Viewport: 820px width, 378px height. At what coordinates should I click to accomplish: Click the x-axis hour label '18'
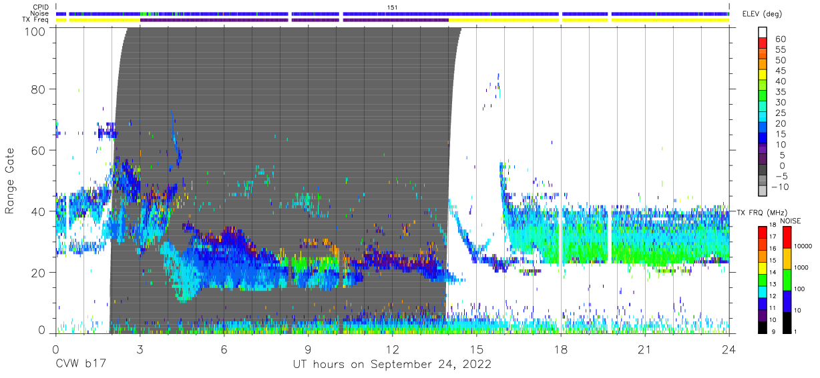[x=561, y=349]
